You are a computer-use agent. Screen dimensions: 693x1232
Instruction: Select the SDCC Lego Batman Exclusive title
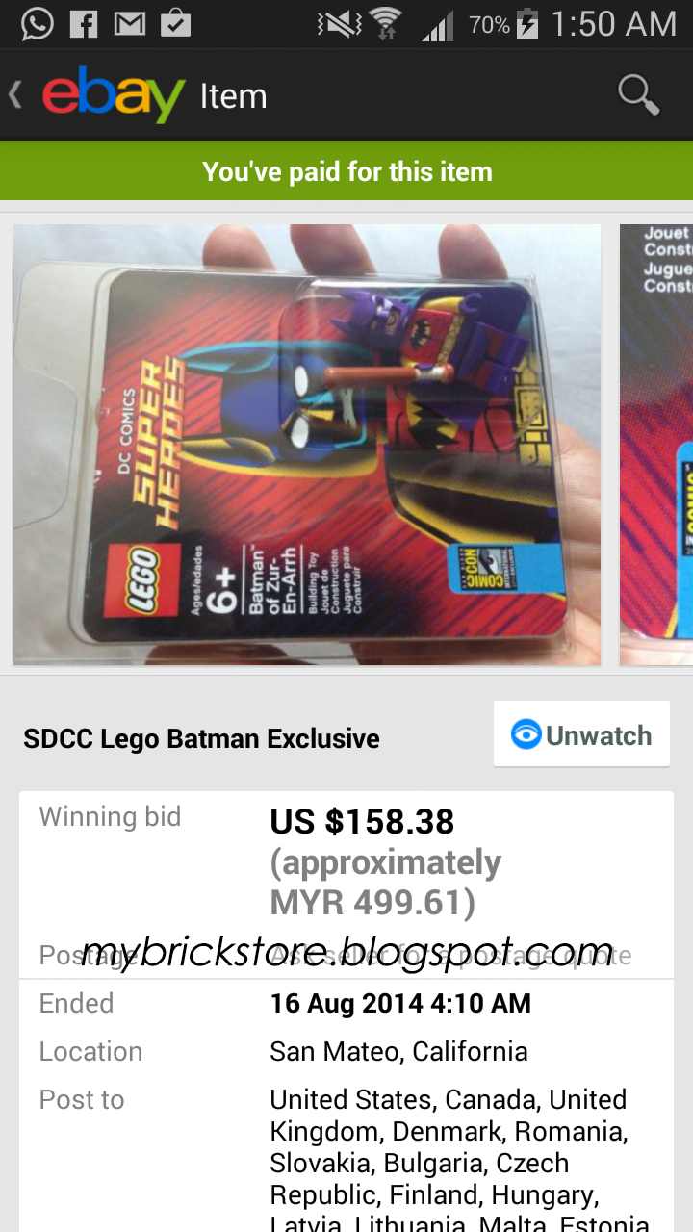(x=201, y=738)
